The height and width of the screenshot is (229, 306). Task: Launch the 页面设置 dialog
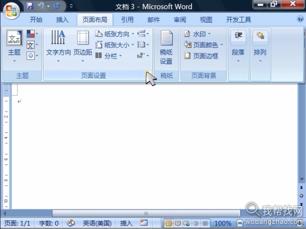[148, 74]
